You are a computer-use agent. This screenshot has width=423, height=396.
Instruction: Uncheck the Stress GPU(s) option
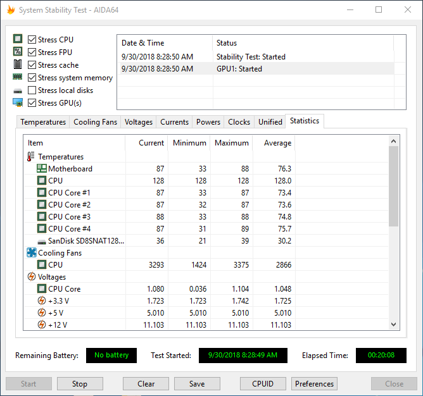coord(32,103)
